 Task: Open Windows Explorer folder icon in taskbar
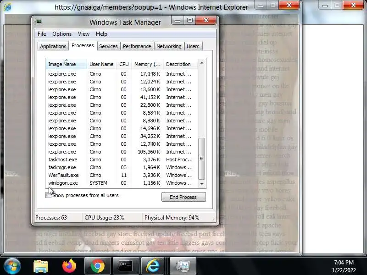point(41,266)
